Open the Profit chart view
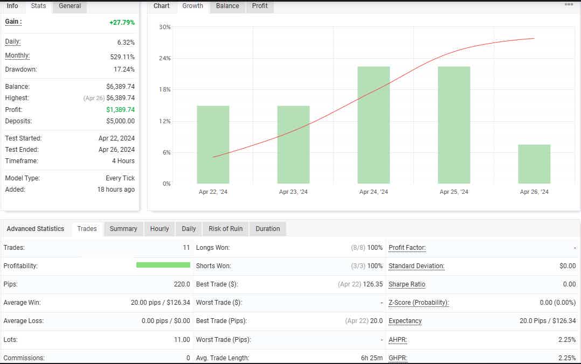581x364 pixels. coord(259,6)
